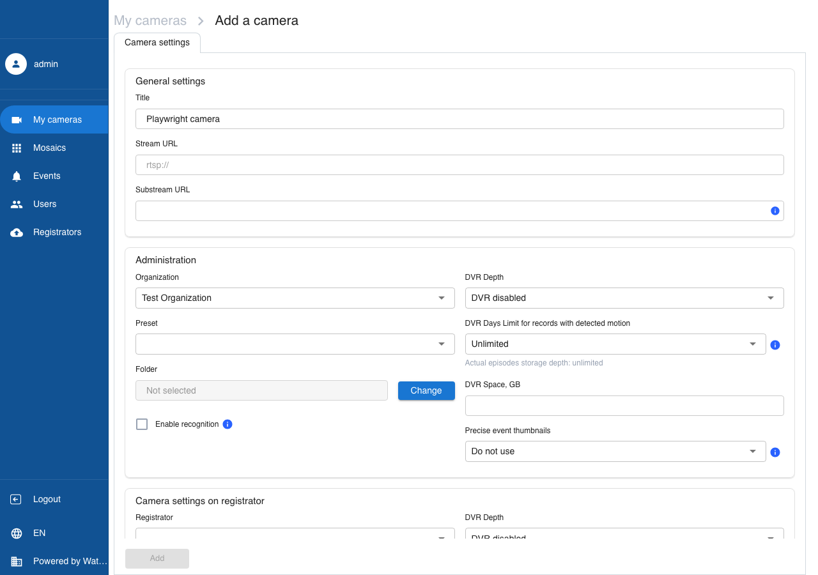Click the My cameras breadcrumb link
818x575 pixels.
pos(150,20)
